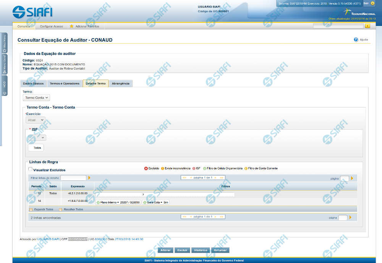Screen dimensions: 382x263
Task: Switch to the Abrangência tab
Action: coord(120,83)
